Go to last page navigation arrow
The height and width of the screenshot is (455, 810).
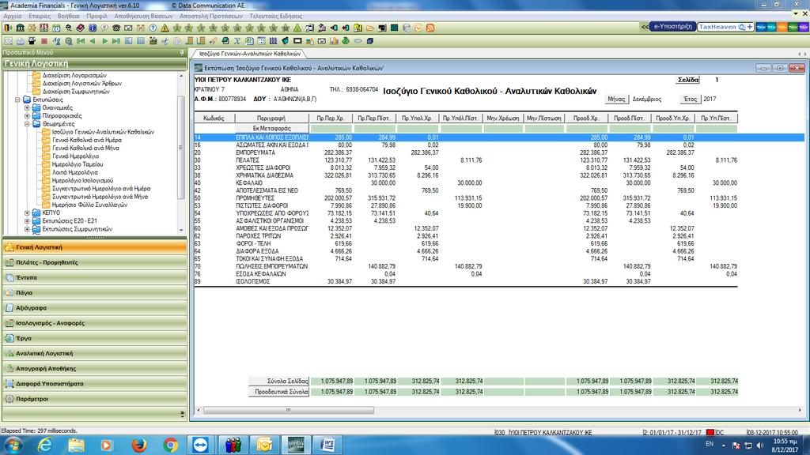pyautogui.click(x=116, y=41)
